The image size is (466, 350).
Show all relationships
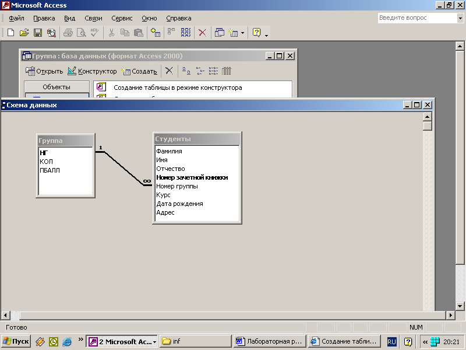click(x=186, y=33)
